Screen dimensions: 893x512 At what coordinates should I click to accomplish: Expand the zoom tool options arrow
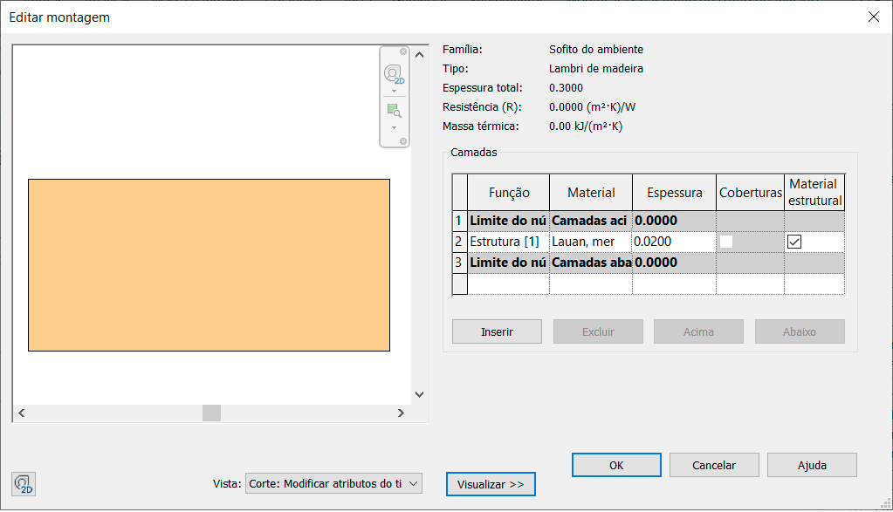pos(394,127)
